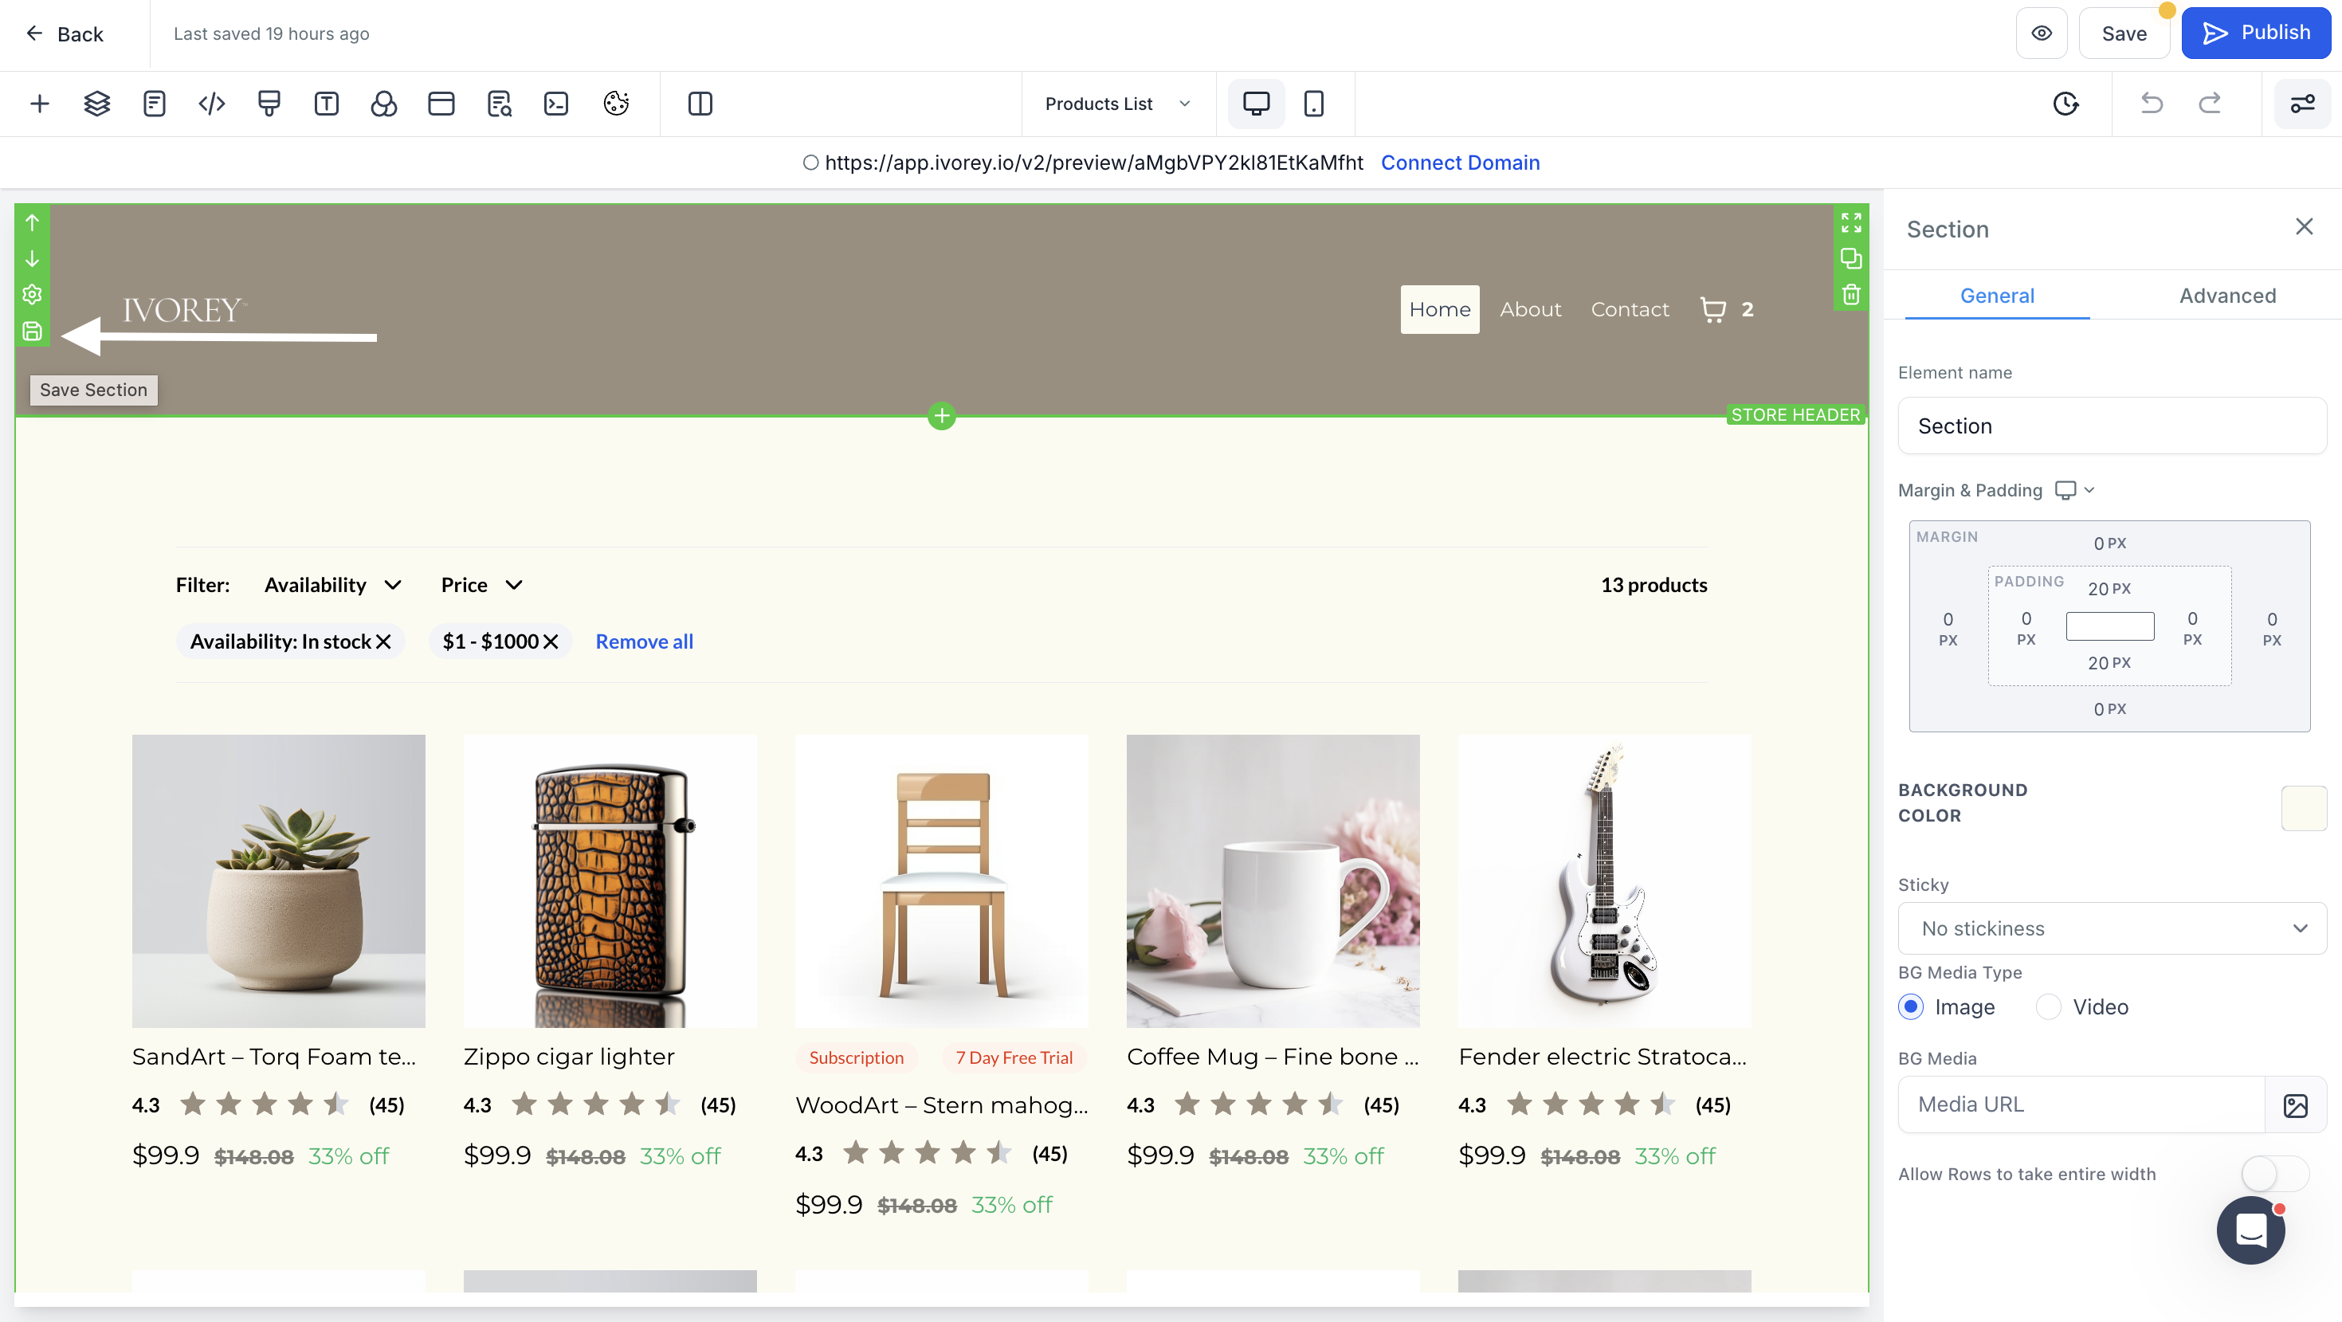
Task: Click the version history clock icon
Action: pos(2065,104)
